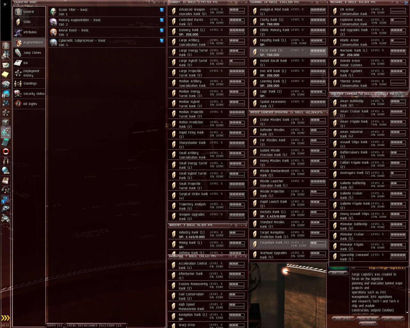
Task: Expand the sidebar with the double chevron
Action: click(x=5, y=4)
